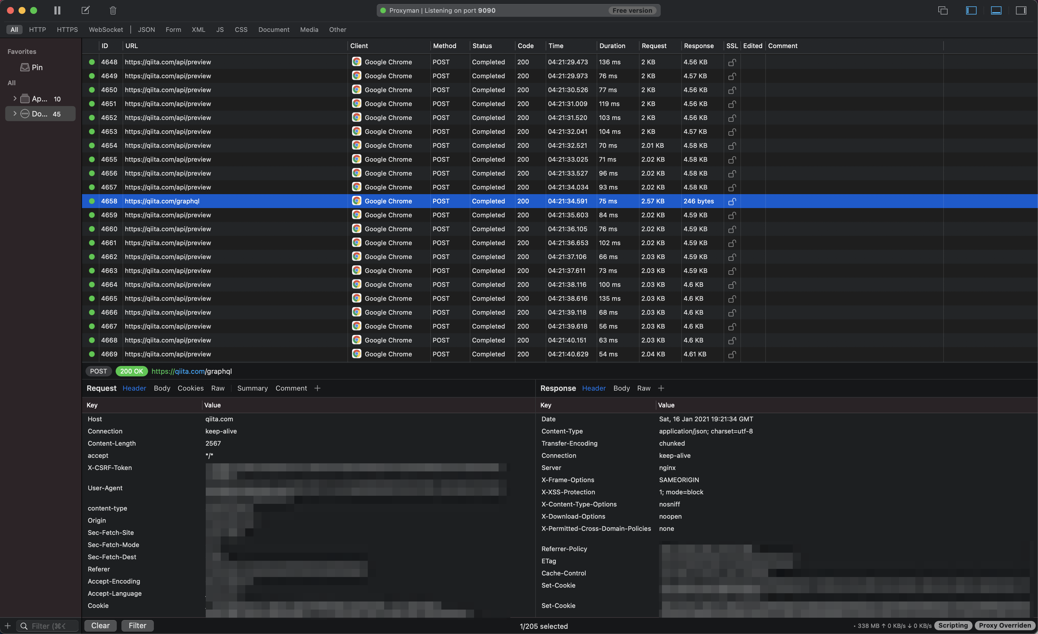Click the Proxy Overridden status button
Image resolution: width=1038 pixels, height=634 pixels.
(1005, 626)
